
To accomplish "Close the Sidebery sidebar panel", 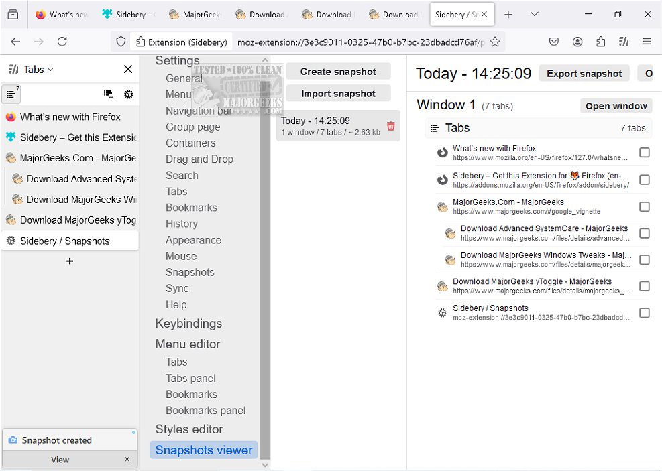I will (128, 69).
